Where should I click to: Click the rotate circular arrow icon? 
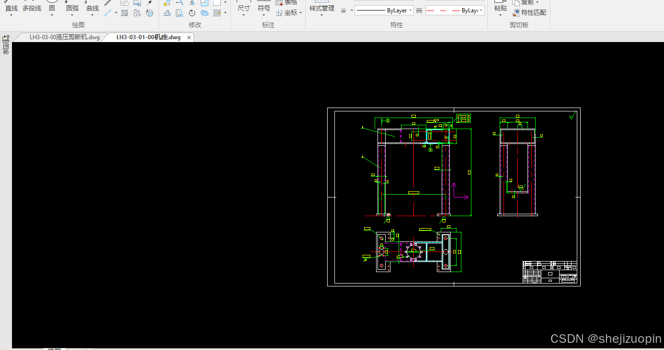(x=192, y=13)
